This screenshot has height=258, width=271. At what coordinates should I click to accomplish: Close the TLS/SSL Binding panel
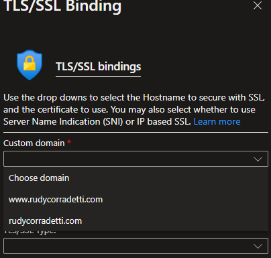coord(258,5)
